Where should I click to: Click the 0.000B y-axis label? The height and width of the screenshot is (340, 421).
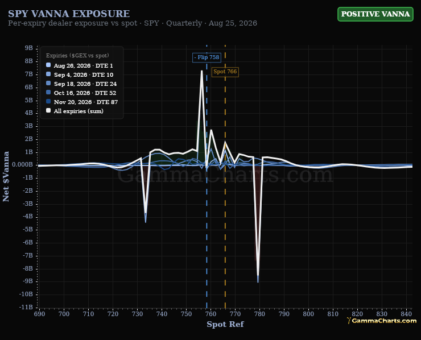click(23, 164)
